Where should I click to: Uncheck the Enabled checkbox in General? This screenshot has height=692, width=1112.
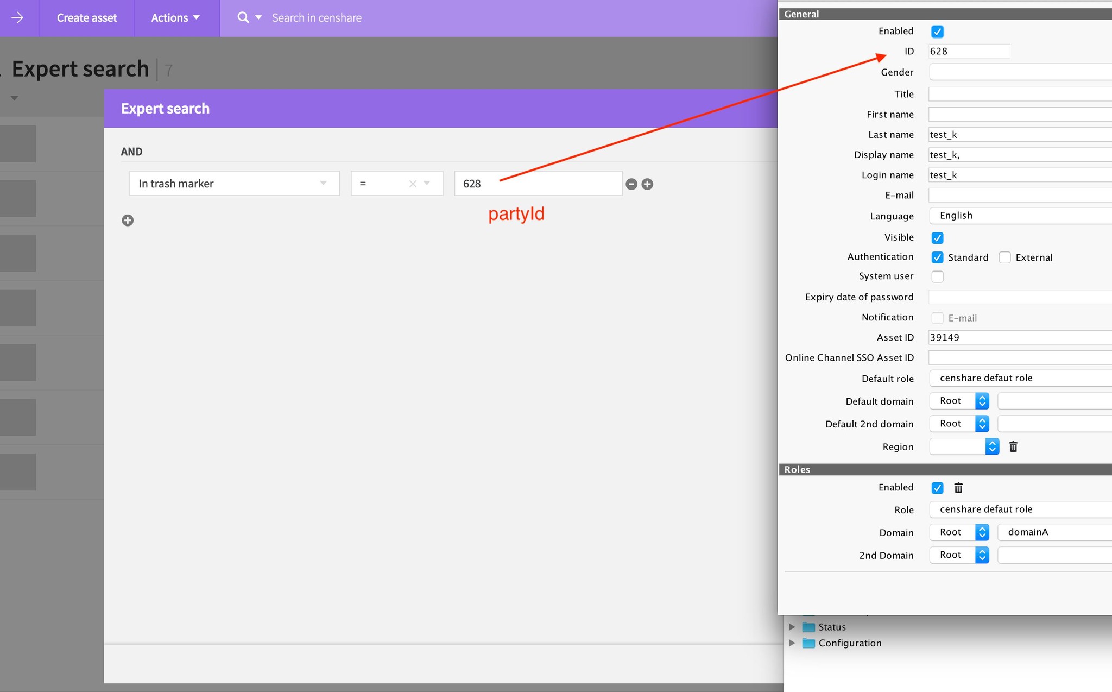(937, 32)
